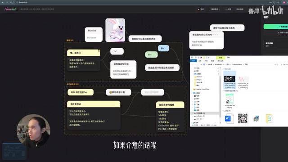Click Explorer's up-one-level arrow
Screen dimensions: 288x162
click(x=201, y=64)
